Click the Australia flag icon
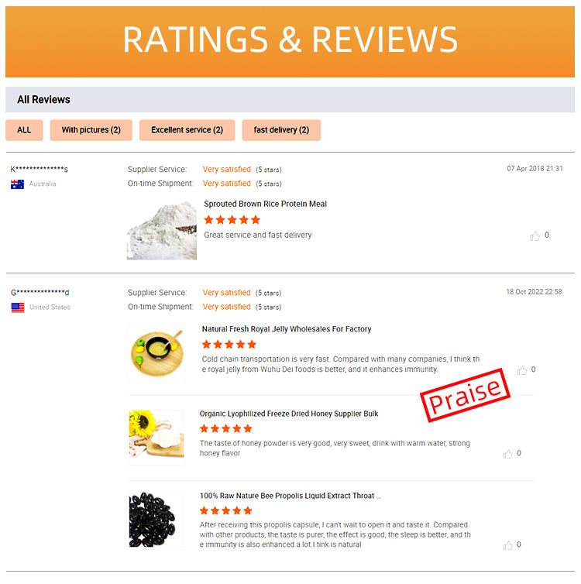Screen dimensions: 581x584 pos(18,184)
